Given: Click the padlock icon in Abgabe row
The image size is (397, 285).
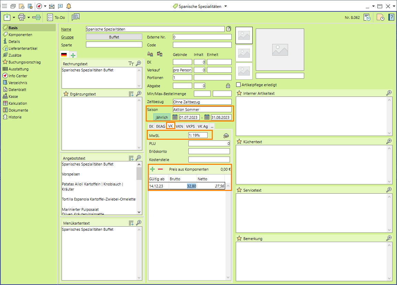Looking at the screenshot, I should (x=228, y=86).
